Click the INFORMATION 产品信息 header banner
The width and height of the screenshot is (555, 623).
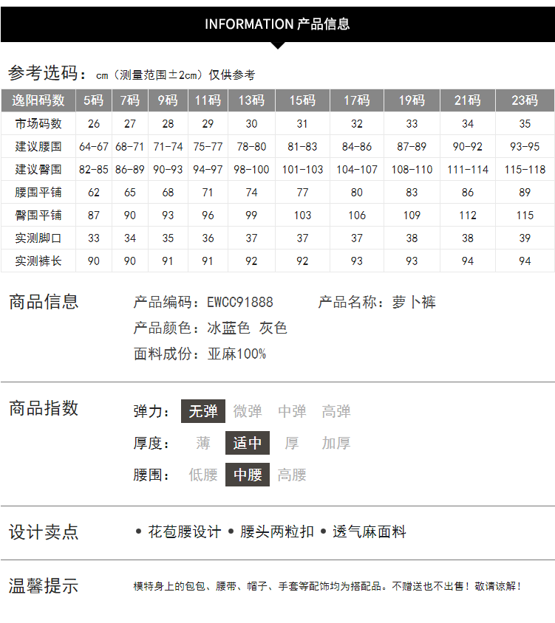(278, 24)
